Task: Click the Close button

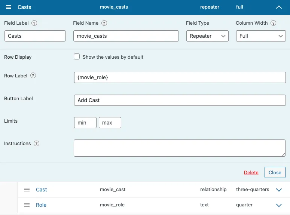Action: point(275,172)
